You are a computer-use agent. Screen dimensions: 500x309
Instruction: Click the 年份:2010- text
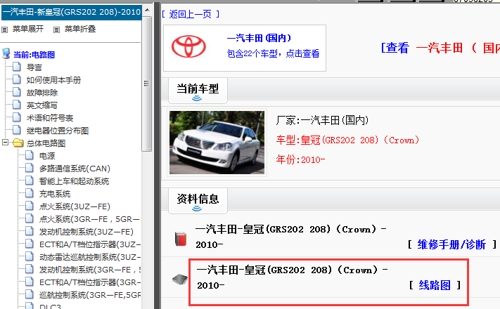pos(300,159)
